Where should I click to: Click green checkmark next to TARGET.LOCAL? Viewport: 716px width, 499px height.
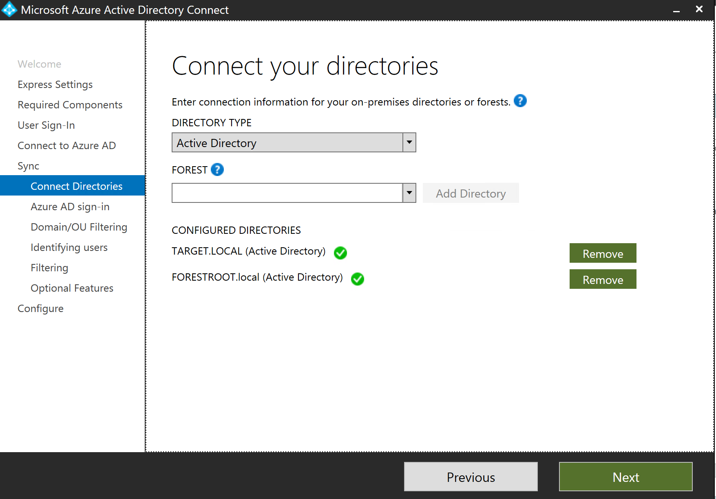click(340, 253)
